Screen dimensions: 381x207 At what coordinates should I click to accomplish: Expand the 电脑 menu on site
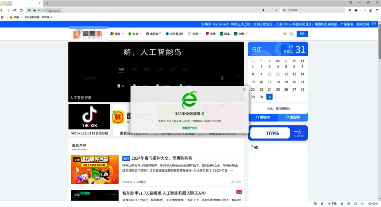(117, 34)
